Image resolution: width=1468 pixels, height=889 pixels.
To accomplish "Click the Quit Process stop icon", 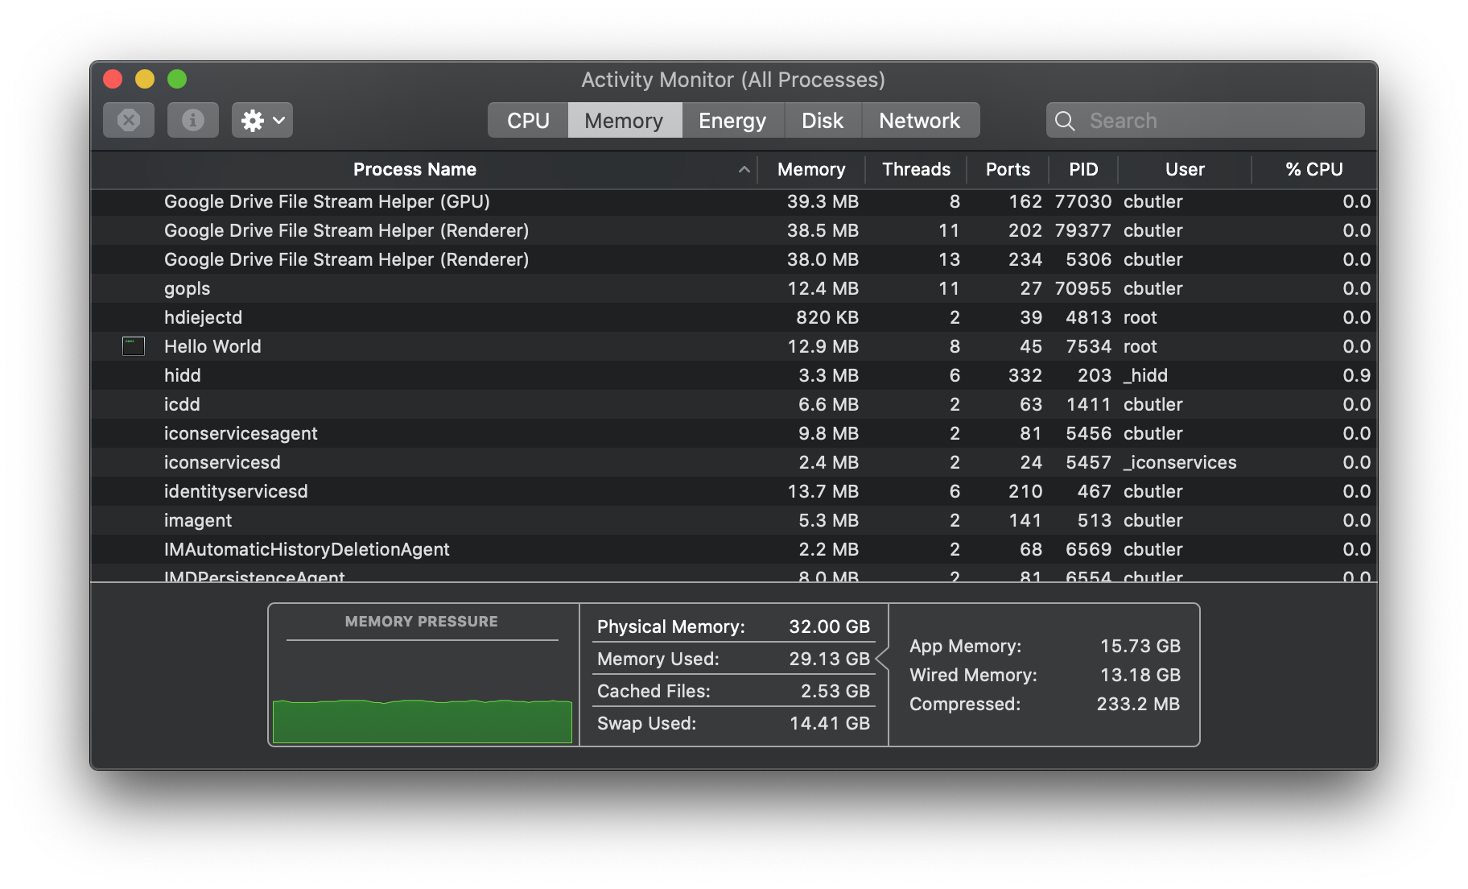I will [x=129, y=120].
